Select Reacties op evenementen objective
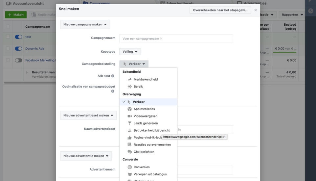 (148, 145)
